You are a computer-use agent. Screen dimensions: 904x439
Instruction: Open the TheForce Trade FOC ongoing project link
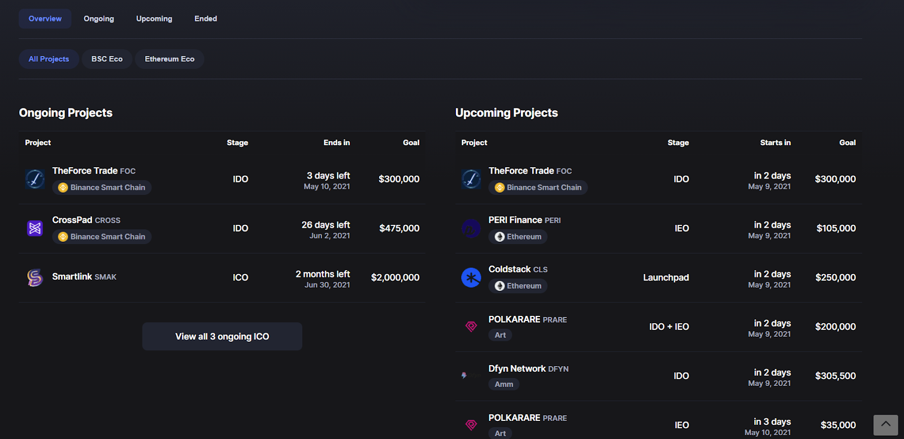point(94,171)
